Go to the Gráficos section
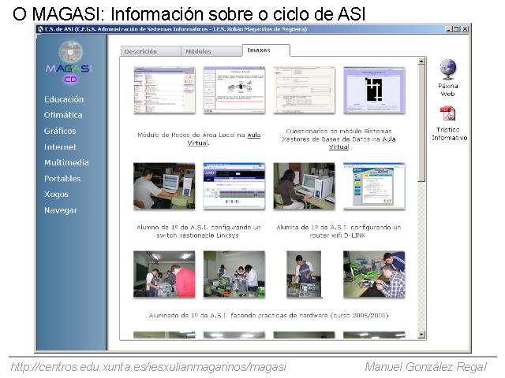The height and width of the screenshot is (378, 505). click(60, 132)
